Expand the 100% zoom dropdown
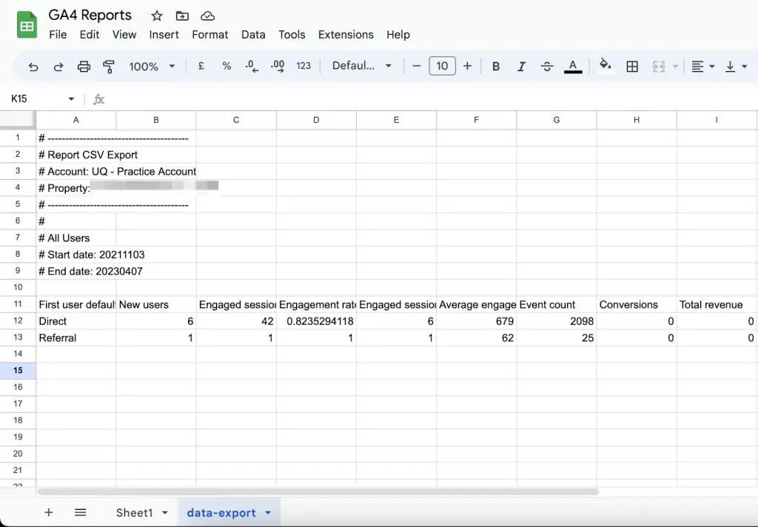 [x=151, y=66]
